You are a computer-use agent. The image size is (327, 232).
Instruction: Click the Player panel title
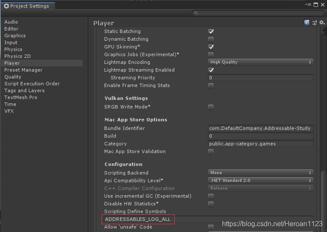[x=104, y=23]
